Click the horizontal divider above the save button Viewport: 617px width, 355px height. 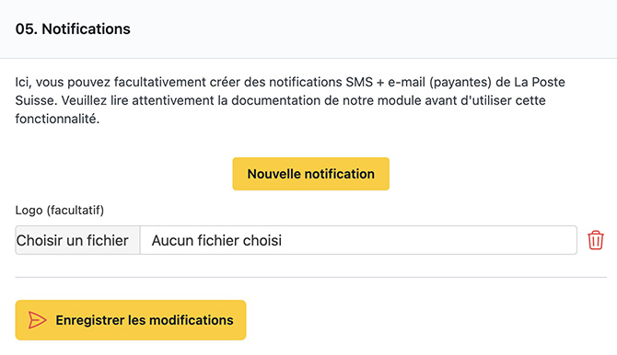point(311,277)
